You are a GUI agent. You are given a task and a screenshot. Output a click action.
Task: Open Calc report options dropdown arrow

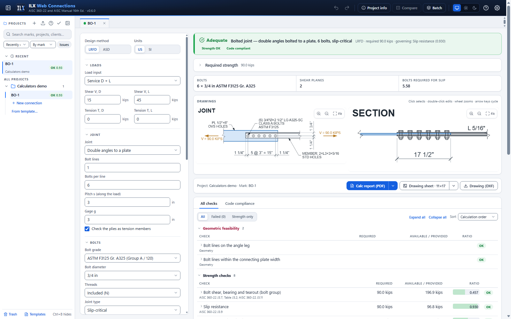click(x=393, y=186)
